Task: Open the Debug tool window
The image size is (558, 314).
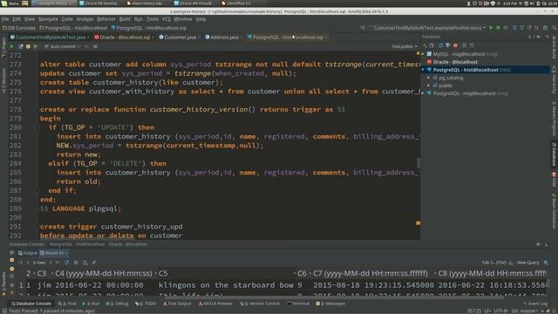Action: tap(117, 304)
